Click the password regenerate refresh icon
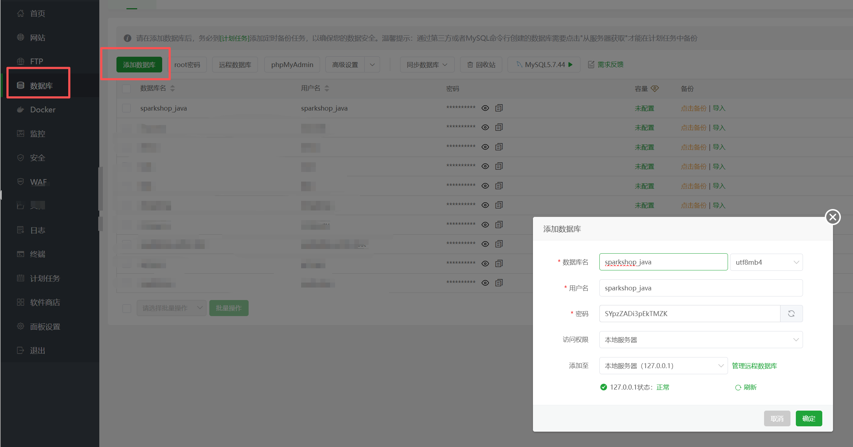The width and height of the screenshot is (853, 447). (x=791, y=314)
